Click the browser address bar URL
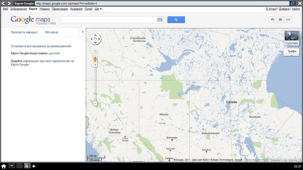303x170 pixels. point(162,4)
